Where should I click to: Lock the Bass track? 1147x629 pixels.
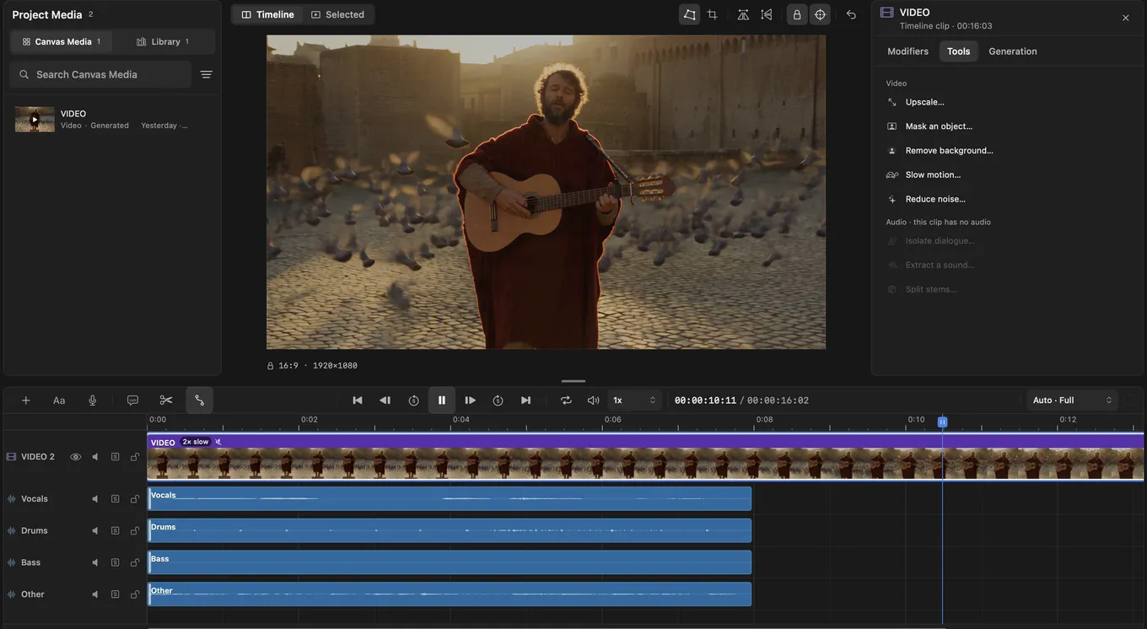coord(135,562)
